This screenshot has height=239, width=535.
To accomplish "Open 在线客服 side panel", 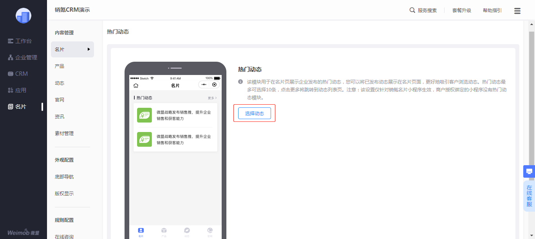I will pos(529,196).
